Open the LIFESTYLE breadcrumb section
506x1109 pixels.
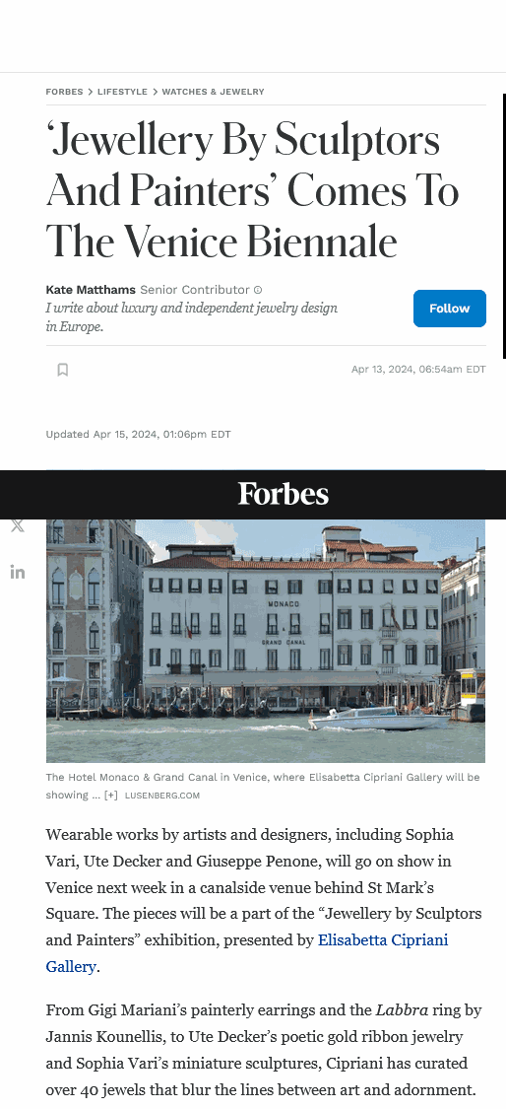coord(122,92)
